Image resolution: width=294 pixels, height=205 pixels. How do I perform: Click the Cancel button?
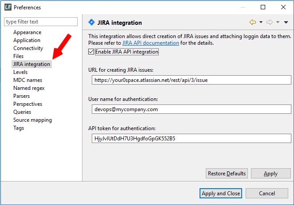click(x=267, y=193)
